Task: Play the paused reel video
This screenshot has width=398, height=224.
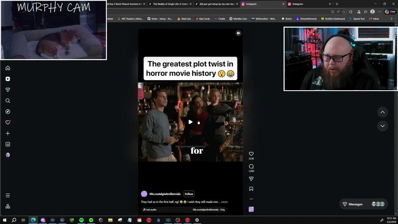Action: pyautogui.click(x=190, y=122)
